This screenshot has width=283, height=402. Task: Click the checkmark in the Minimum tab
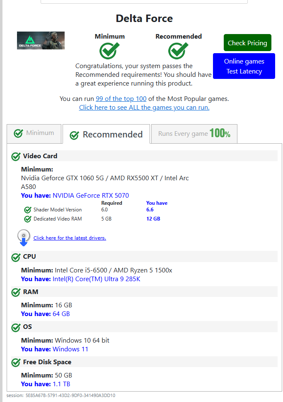(18, 133)
